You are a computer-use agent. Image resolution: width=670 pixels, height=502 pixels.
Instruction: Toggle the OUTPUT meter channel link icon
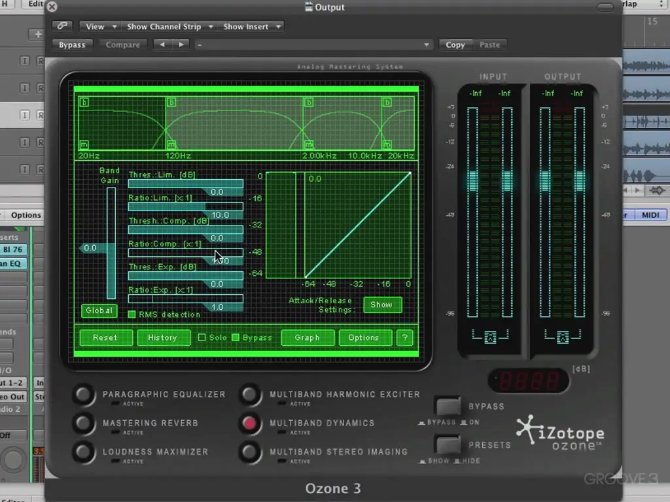coord(563,337)
